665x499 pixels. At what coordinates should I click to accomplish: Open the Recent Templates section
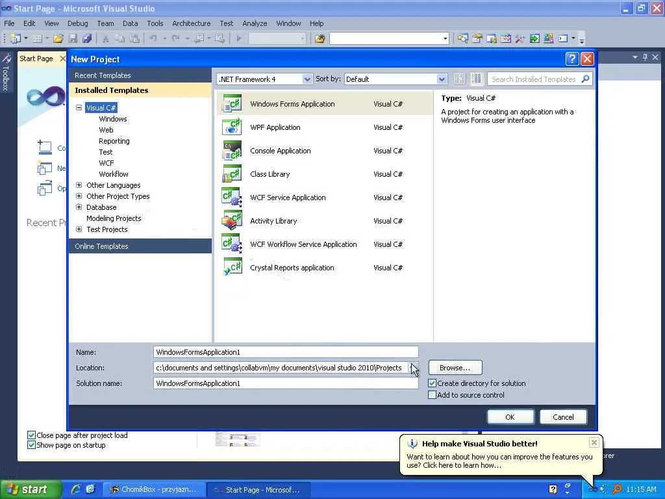140,75
